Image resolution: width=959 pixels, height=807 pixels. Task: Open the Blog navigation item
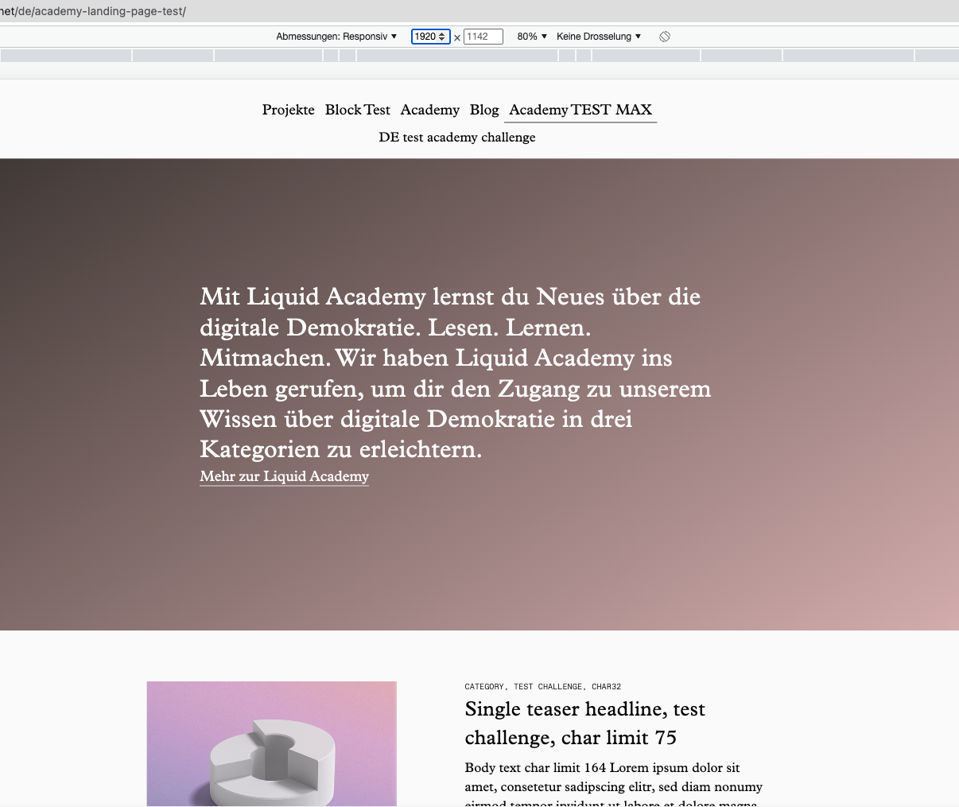[484, 110]
